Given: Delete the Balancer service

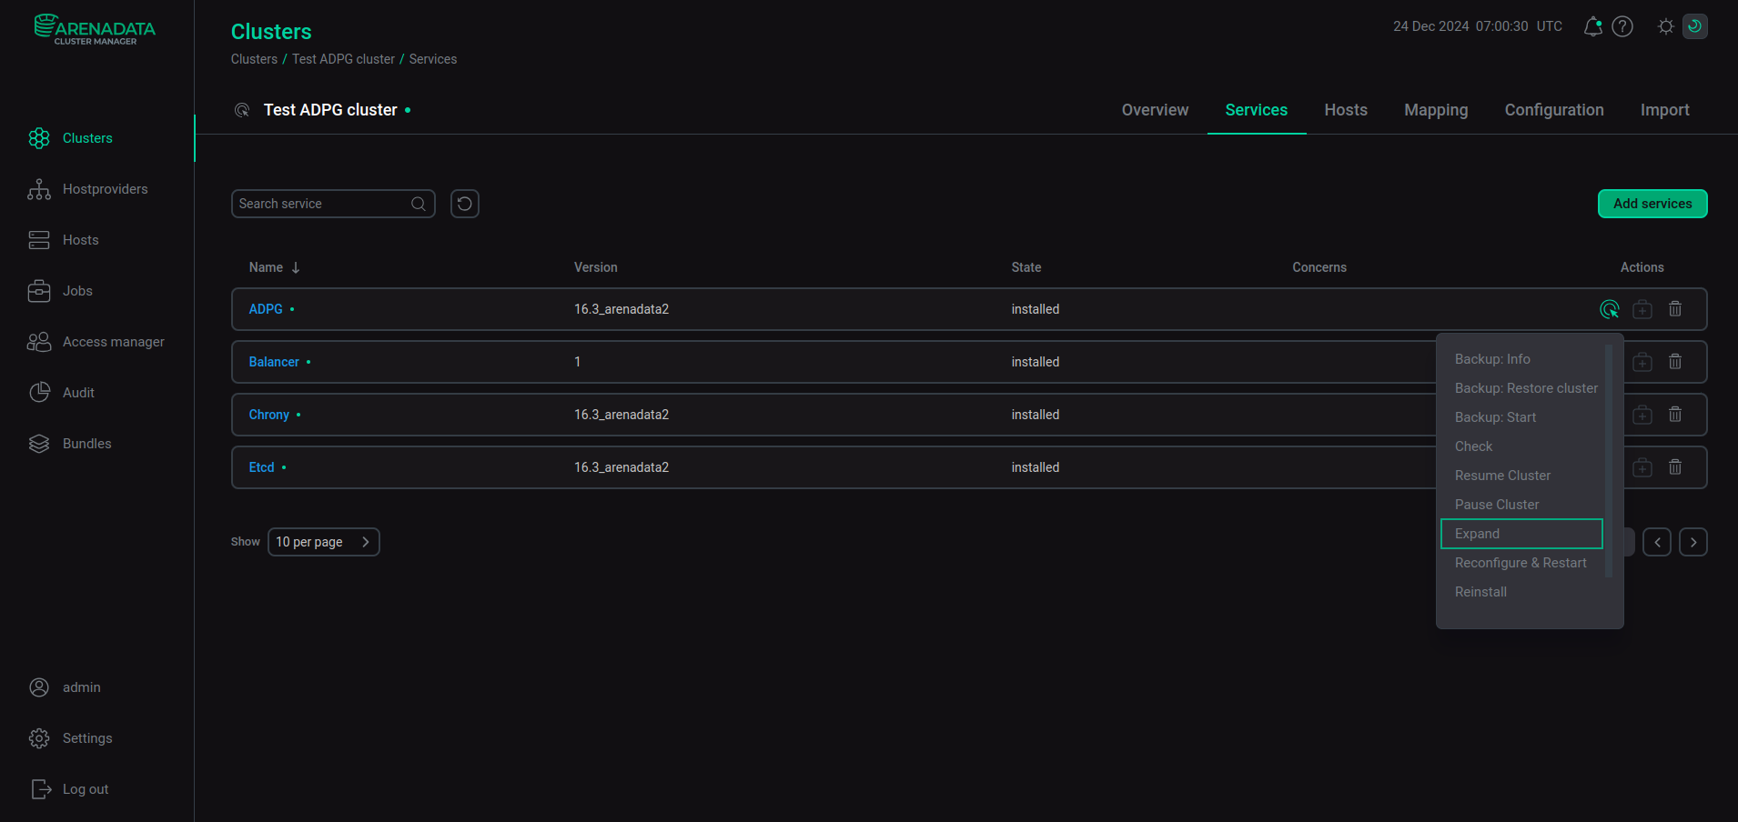Looking at the screenshot, I should [1675, 362].
